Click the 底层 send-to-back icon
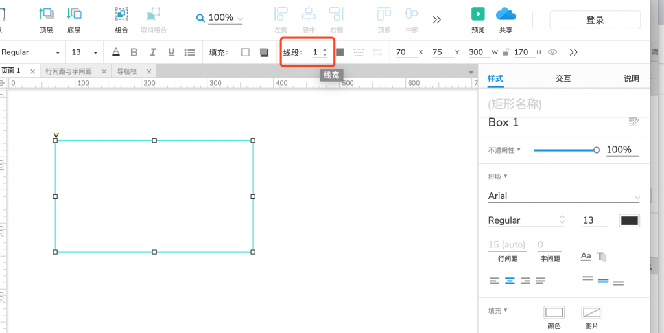 coord(74,14)
